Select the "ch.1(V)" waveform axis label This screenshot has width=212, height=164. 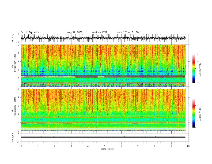click(13, 38)
